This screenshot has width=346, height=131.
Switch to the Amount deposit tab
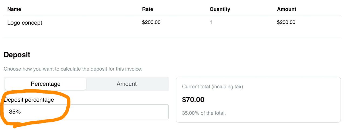coord(127,84)
